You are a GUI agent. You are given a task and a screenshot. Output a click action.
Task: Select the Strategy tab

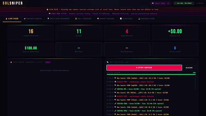[x=126, y=18]
